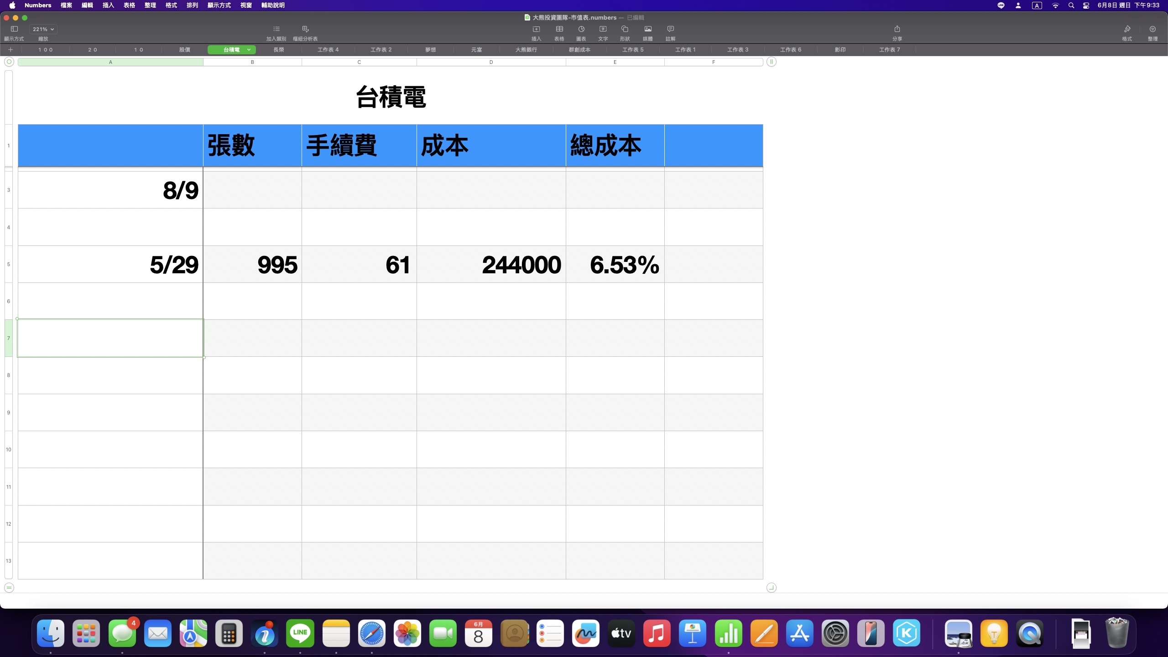The height and width of the screenshot is (657, 1168).
Task: Click the Add Category (加入類別) toolbar icon
Action: 276,29
